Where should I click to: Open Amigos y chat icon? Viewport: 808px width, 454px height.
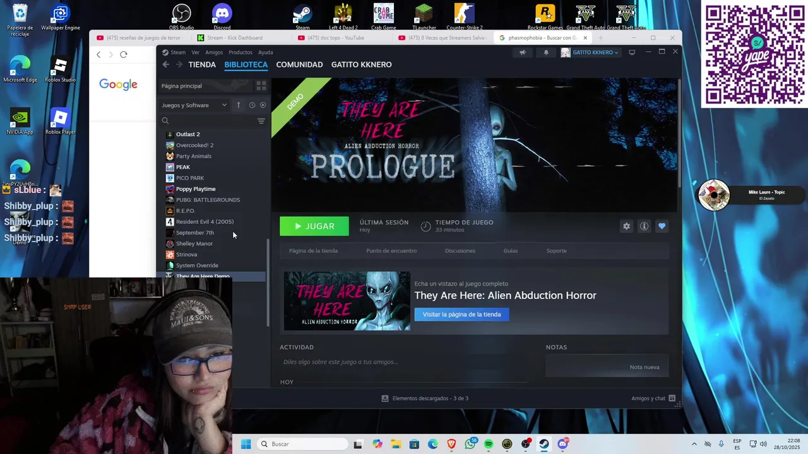tap(672, 399)
